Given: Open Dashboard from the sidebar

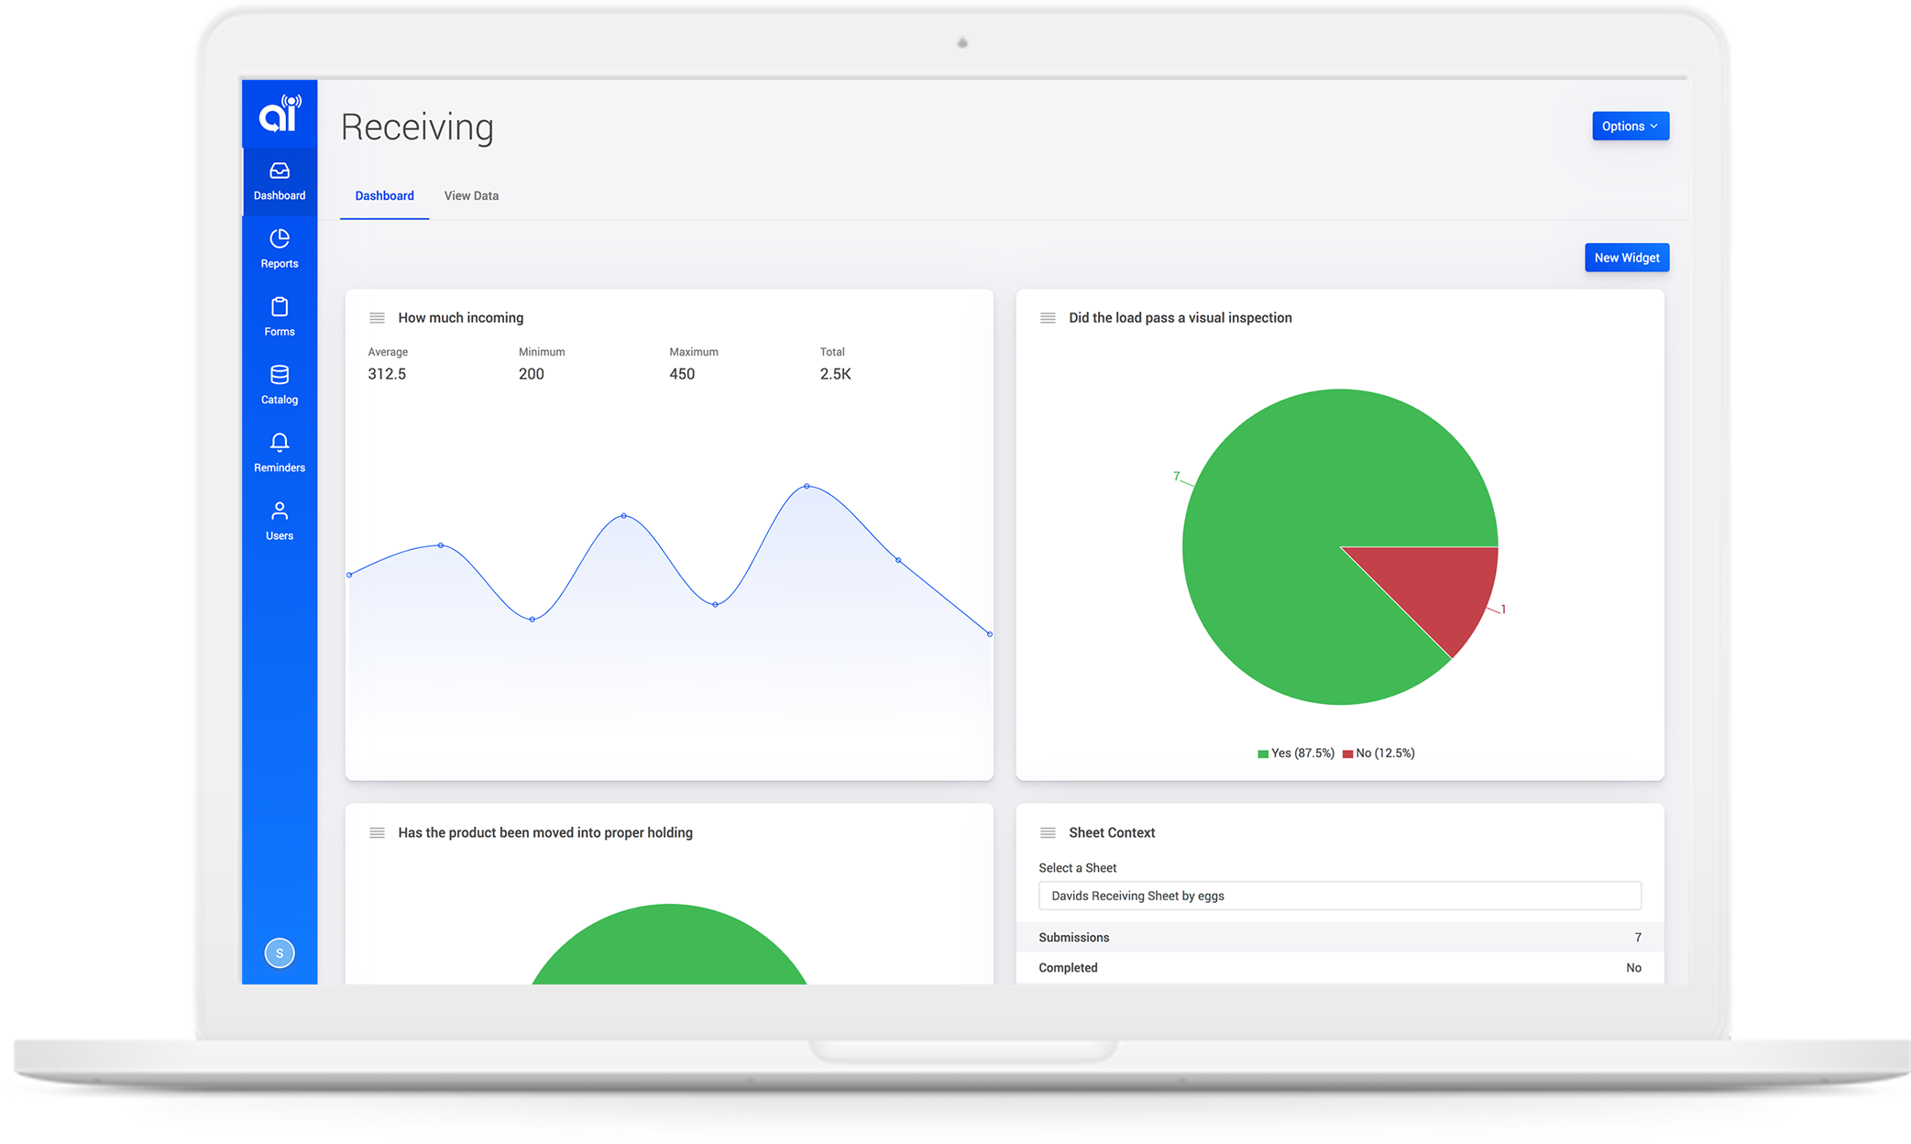Looking at the screenshot, I should [x=280, y=181].
